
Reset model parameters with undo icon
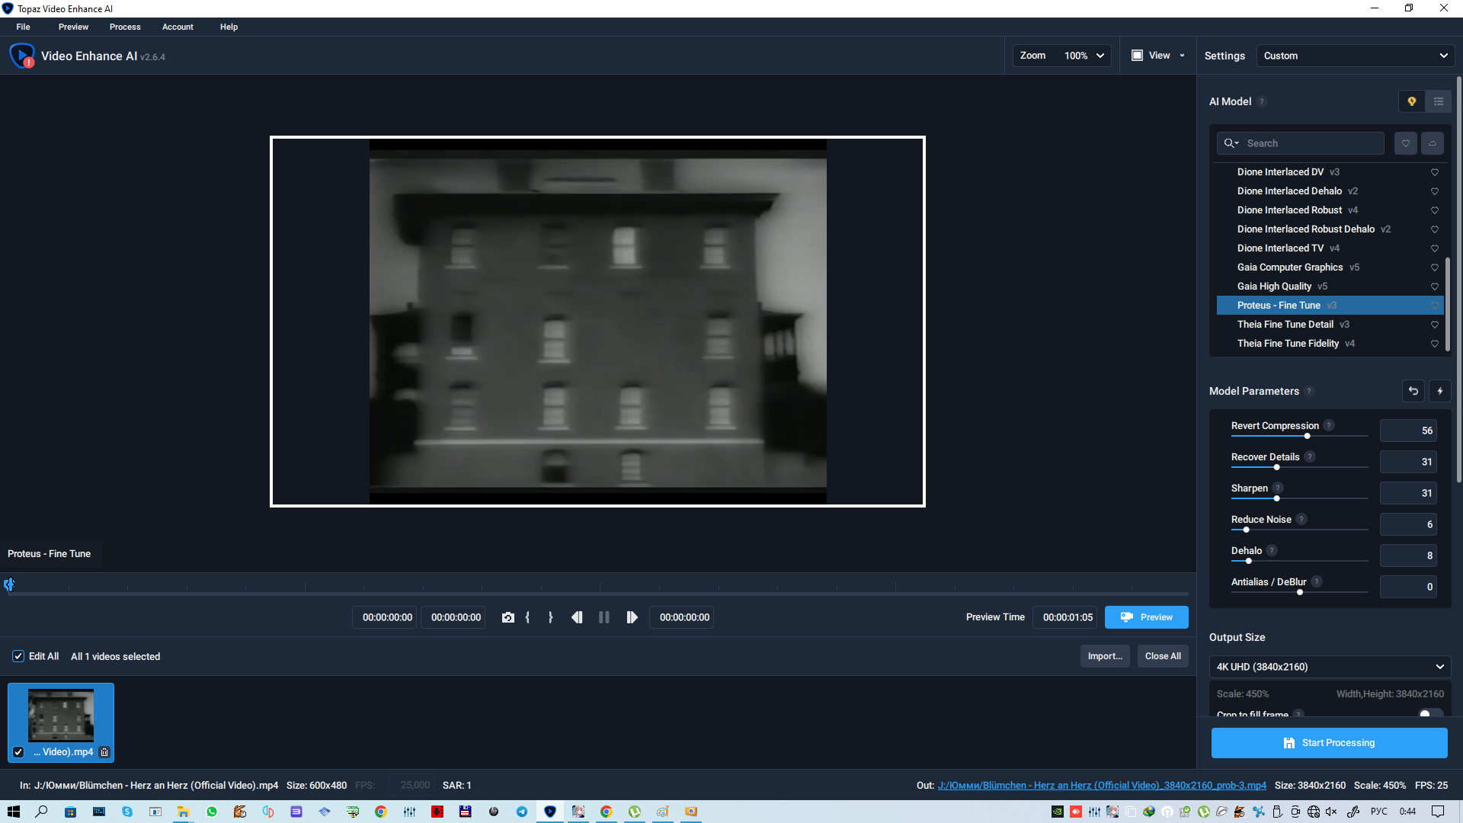(x=1413, y=391)
